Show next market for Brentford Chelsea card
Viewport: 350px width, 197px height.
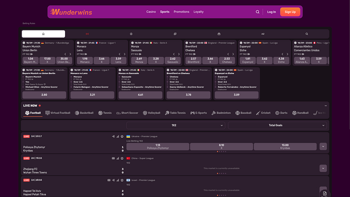(233, 54)
